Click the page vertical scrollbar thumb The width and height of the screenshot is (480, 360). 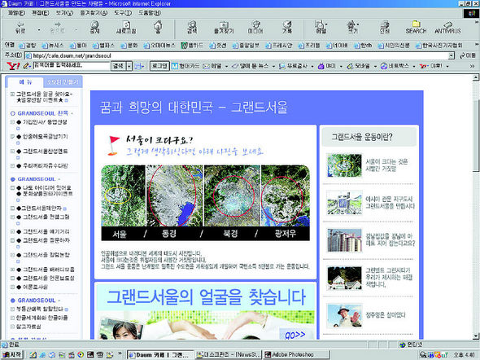coord(476,135)
